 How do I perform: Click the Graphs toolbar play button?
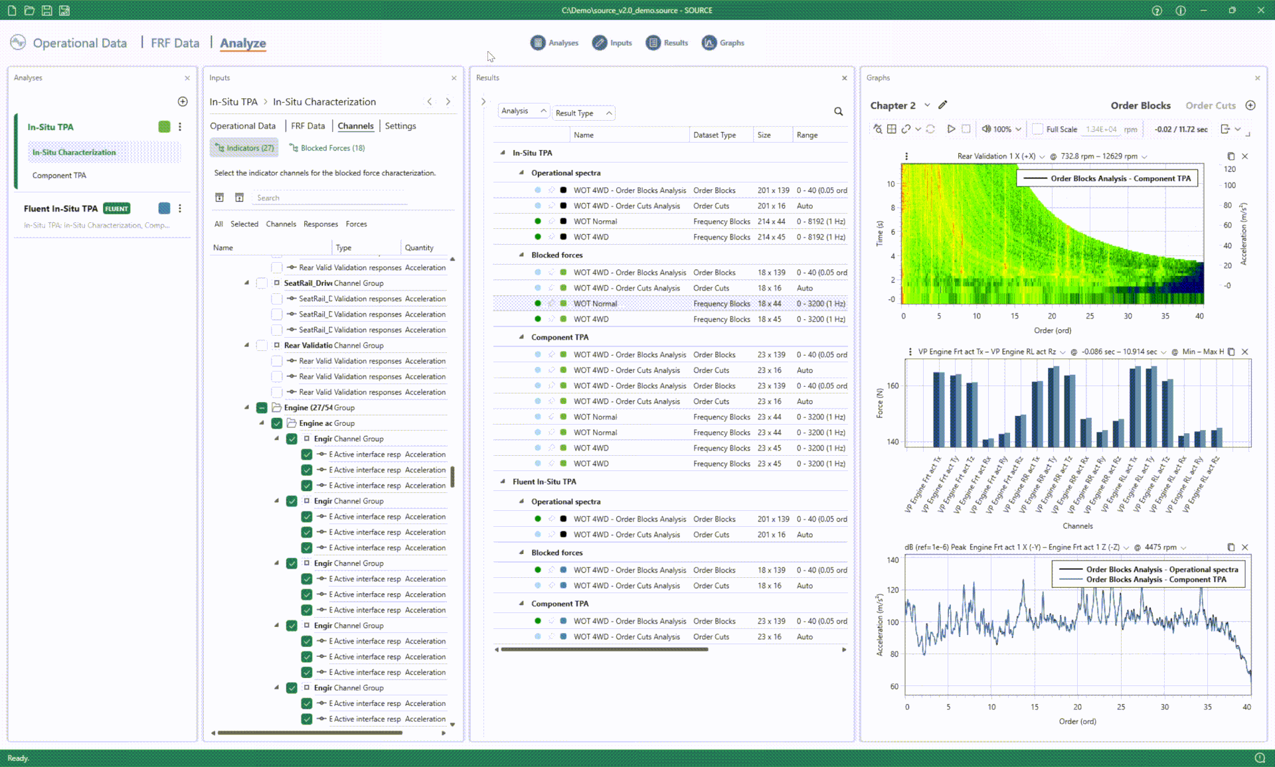(951, 129)
